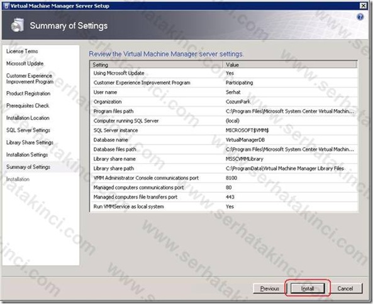Close the Virtual Machine Manager Server Setup window
The image size is (373, 304).
363,6
